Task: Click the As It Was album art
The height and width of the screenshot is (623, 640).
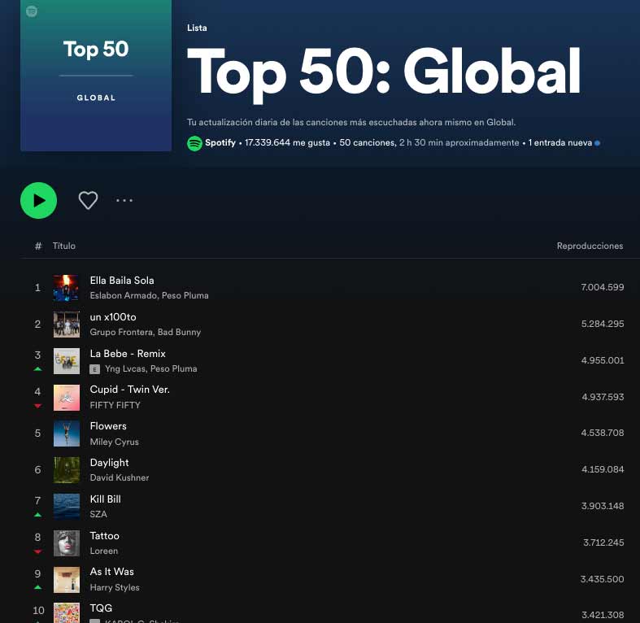Action: pos(67,579)
